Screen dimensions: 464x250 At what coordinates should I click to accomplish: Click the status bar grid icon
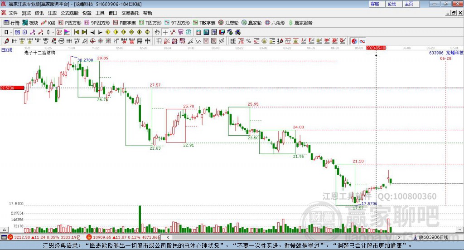(x=4, y=237)
